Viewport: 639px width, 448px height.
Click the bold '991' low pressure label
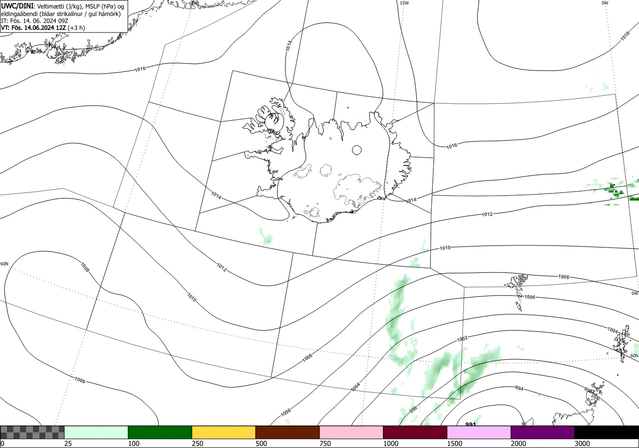[470, 424]
